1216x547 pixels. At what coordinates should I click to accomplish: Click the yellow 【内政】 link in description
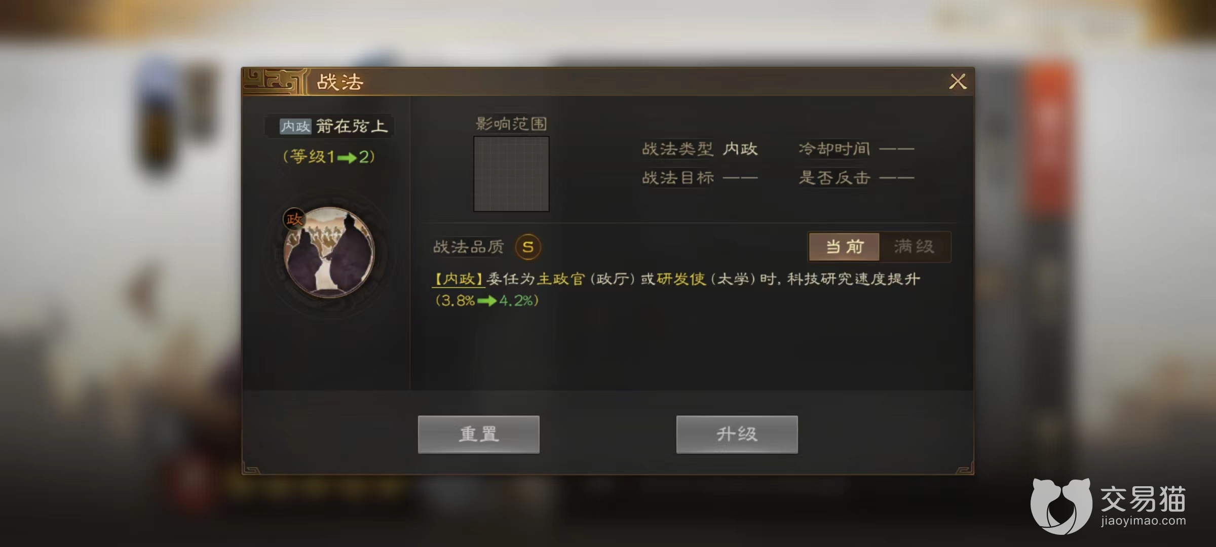tap(459, 279)
